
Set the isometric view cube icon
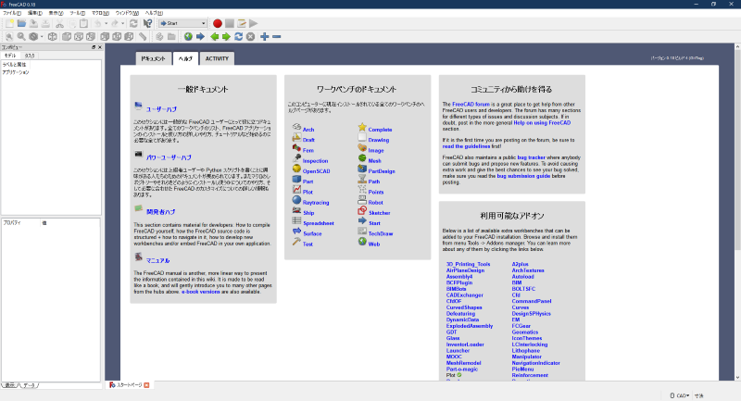pos(53,37)
